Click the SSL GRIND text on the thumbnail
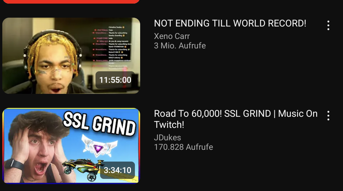343x191 pixels. point(99,124)
